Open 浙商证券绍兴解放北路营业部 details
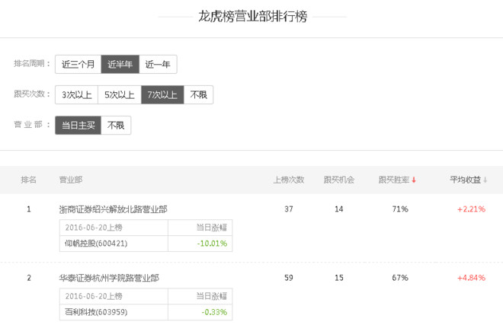 [113, 209]
